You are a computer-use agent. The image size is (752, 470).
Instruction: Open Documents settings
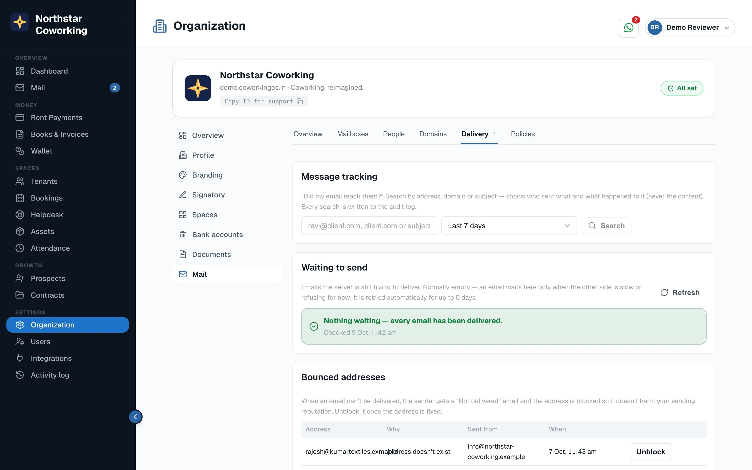tap(227, 254)
